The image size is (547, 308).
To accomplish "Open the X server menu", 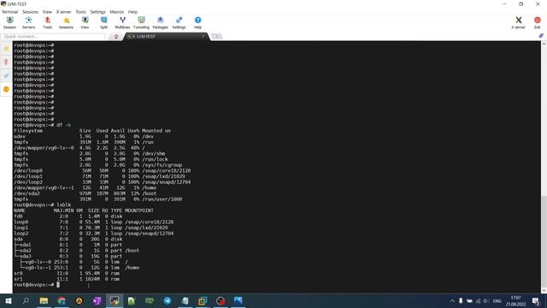I will 64,12.
